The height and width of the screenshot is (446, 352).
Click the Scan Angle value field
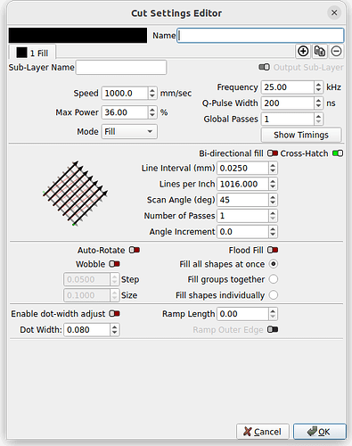pos(242,200)
